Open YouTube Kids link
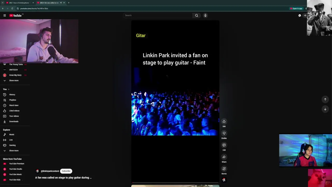 pyautogui.click(x=15, y=180)
